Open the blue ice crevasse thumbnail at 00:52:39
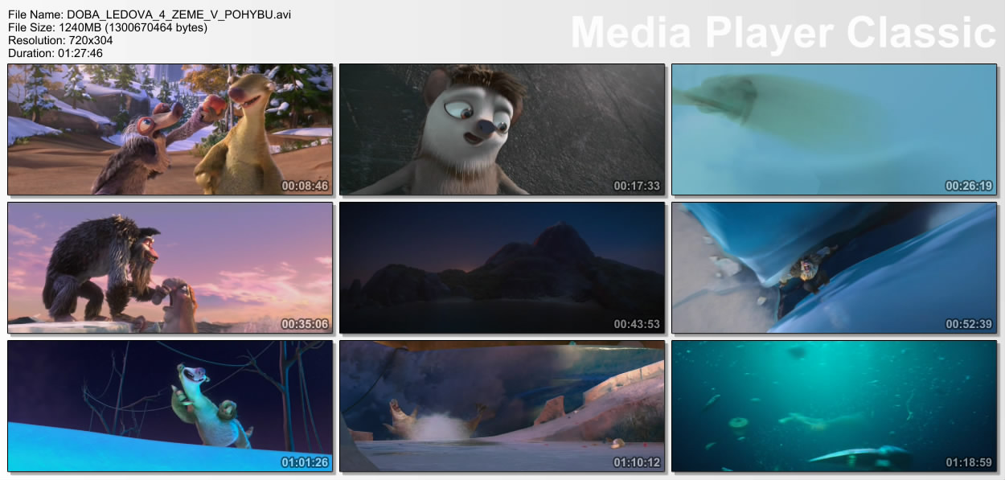Image resolution: width=1005 pixels, height=480 pixels. (834, 267)
